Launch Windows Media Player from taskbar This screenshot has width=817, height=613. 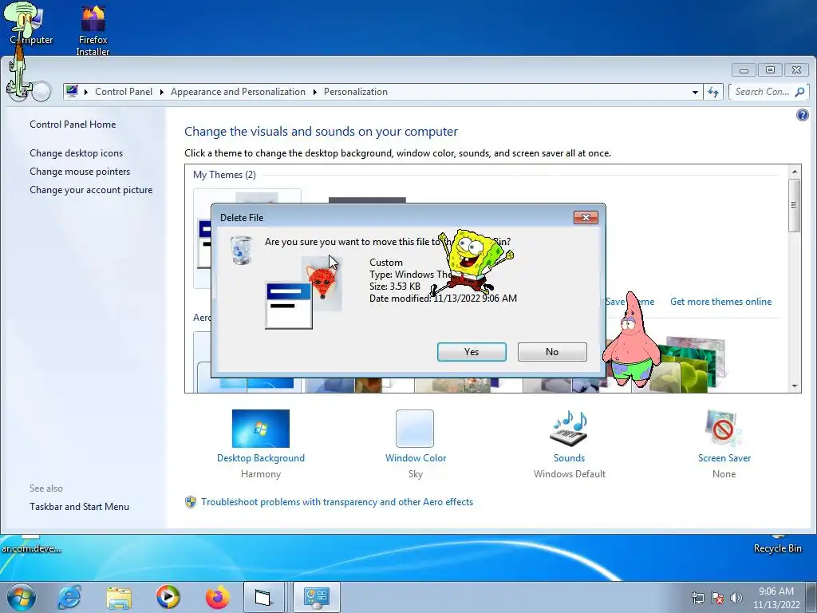[168, 597]
